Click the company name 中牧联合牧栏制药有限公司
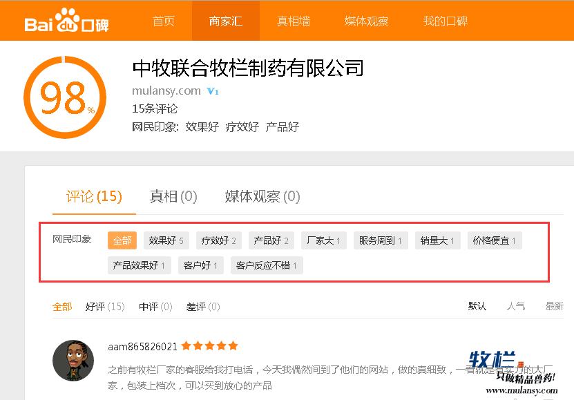 pos(248,68)
